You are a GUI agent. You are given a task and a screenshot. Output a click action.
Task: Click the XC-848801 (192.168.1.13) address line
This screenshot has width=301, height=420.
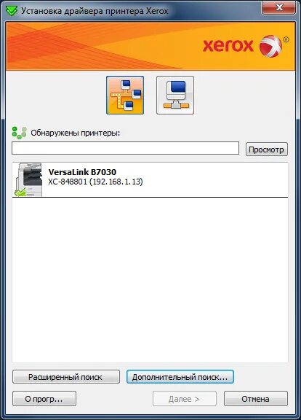pos(95,182)
